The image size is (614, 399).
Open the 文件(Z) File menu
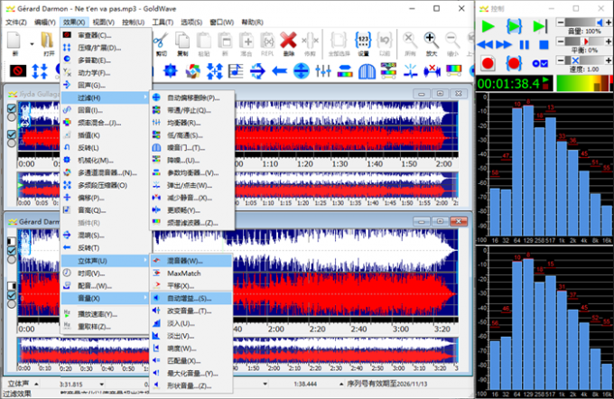tap(16, 23)
